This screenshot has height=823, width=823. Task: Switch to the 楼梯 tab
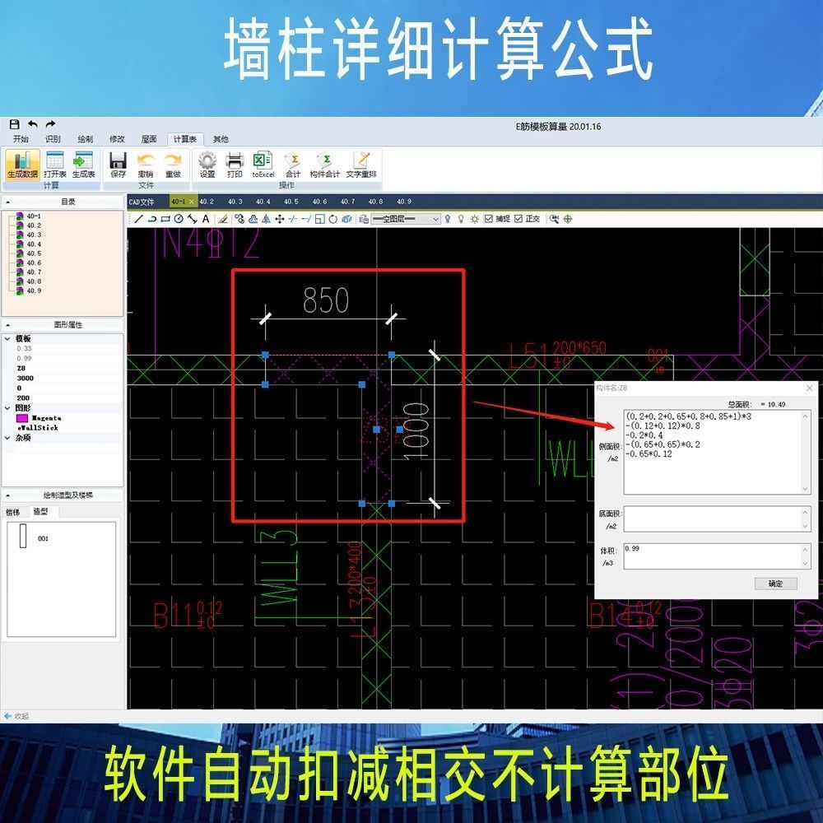click(13, 512)
